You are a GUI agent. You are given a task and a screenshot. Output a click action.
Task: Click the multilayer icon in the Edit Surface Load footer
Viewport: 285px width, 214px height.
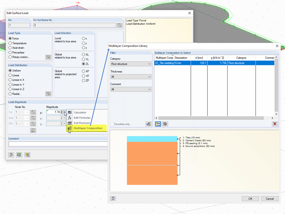(x=27, y=155)
